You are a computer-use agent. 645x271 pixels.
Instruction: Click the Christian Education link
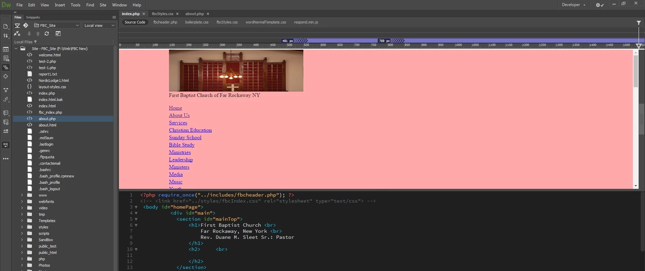coord(190,130)
